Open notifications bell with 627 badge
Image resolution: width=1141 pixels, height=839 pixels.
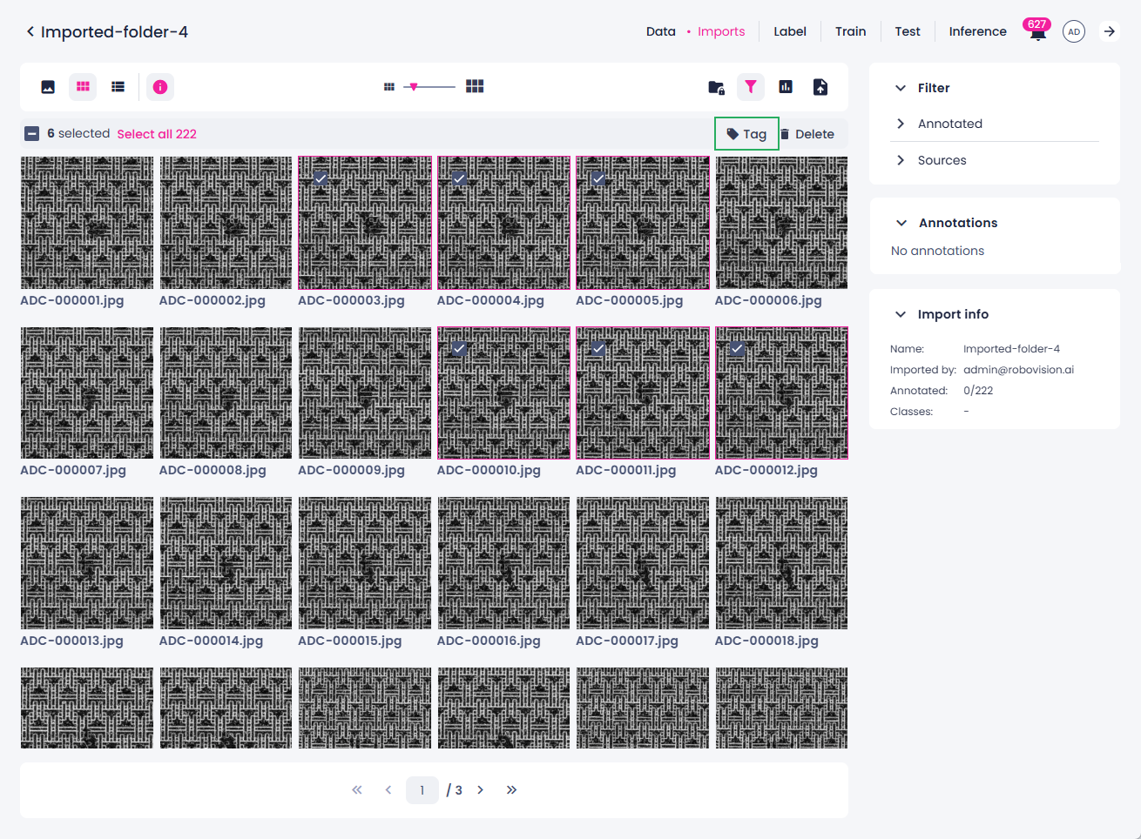[x=1037, y=31]
